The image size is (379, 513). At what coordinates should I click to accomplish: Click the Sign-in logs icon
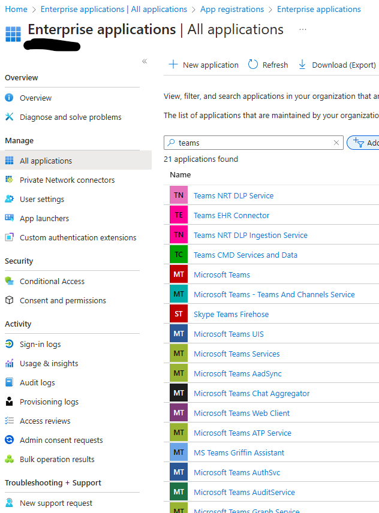9,343
